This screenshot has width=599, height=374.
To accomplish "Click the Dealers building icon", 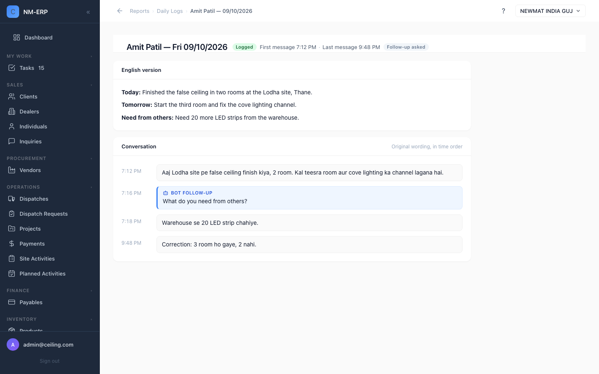I will click(x=12, y=111).
